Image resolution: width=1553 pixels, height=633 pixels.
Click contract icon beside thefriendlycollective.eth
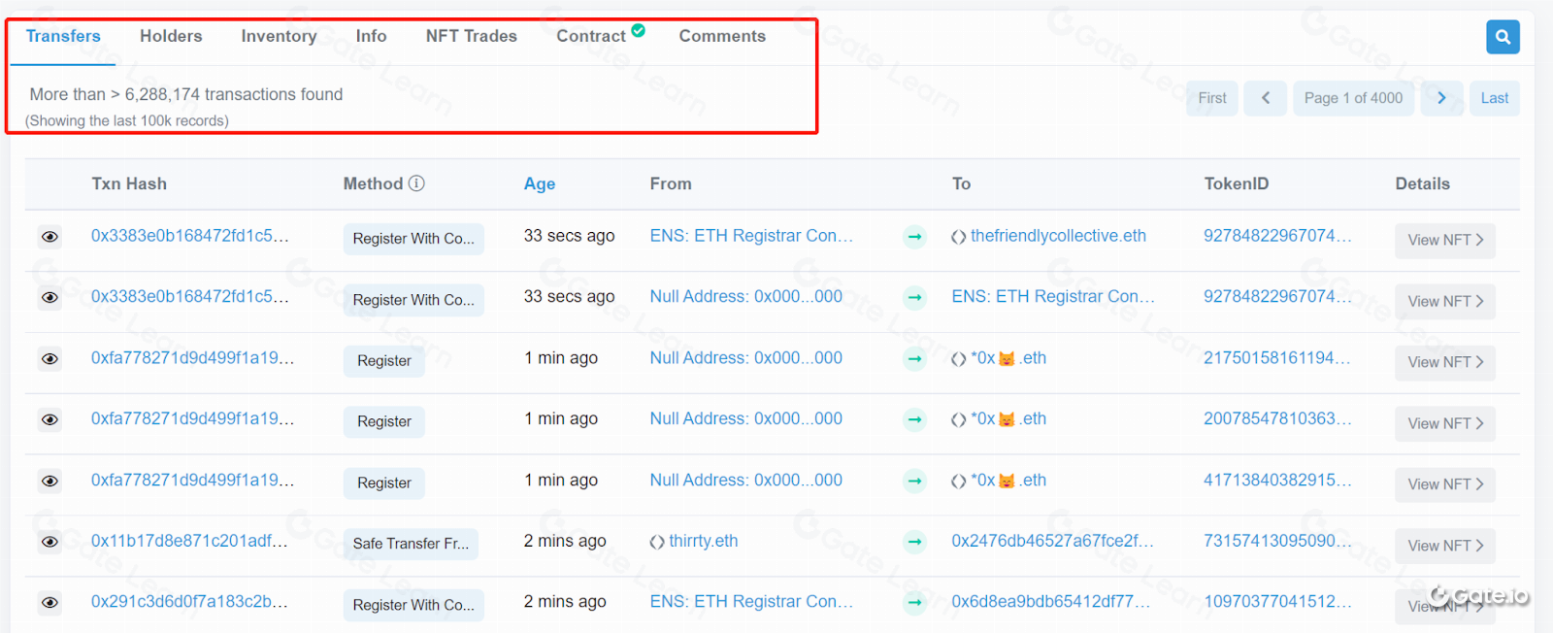[958, 237]
